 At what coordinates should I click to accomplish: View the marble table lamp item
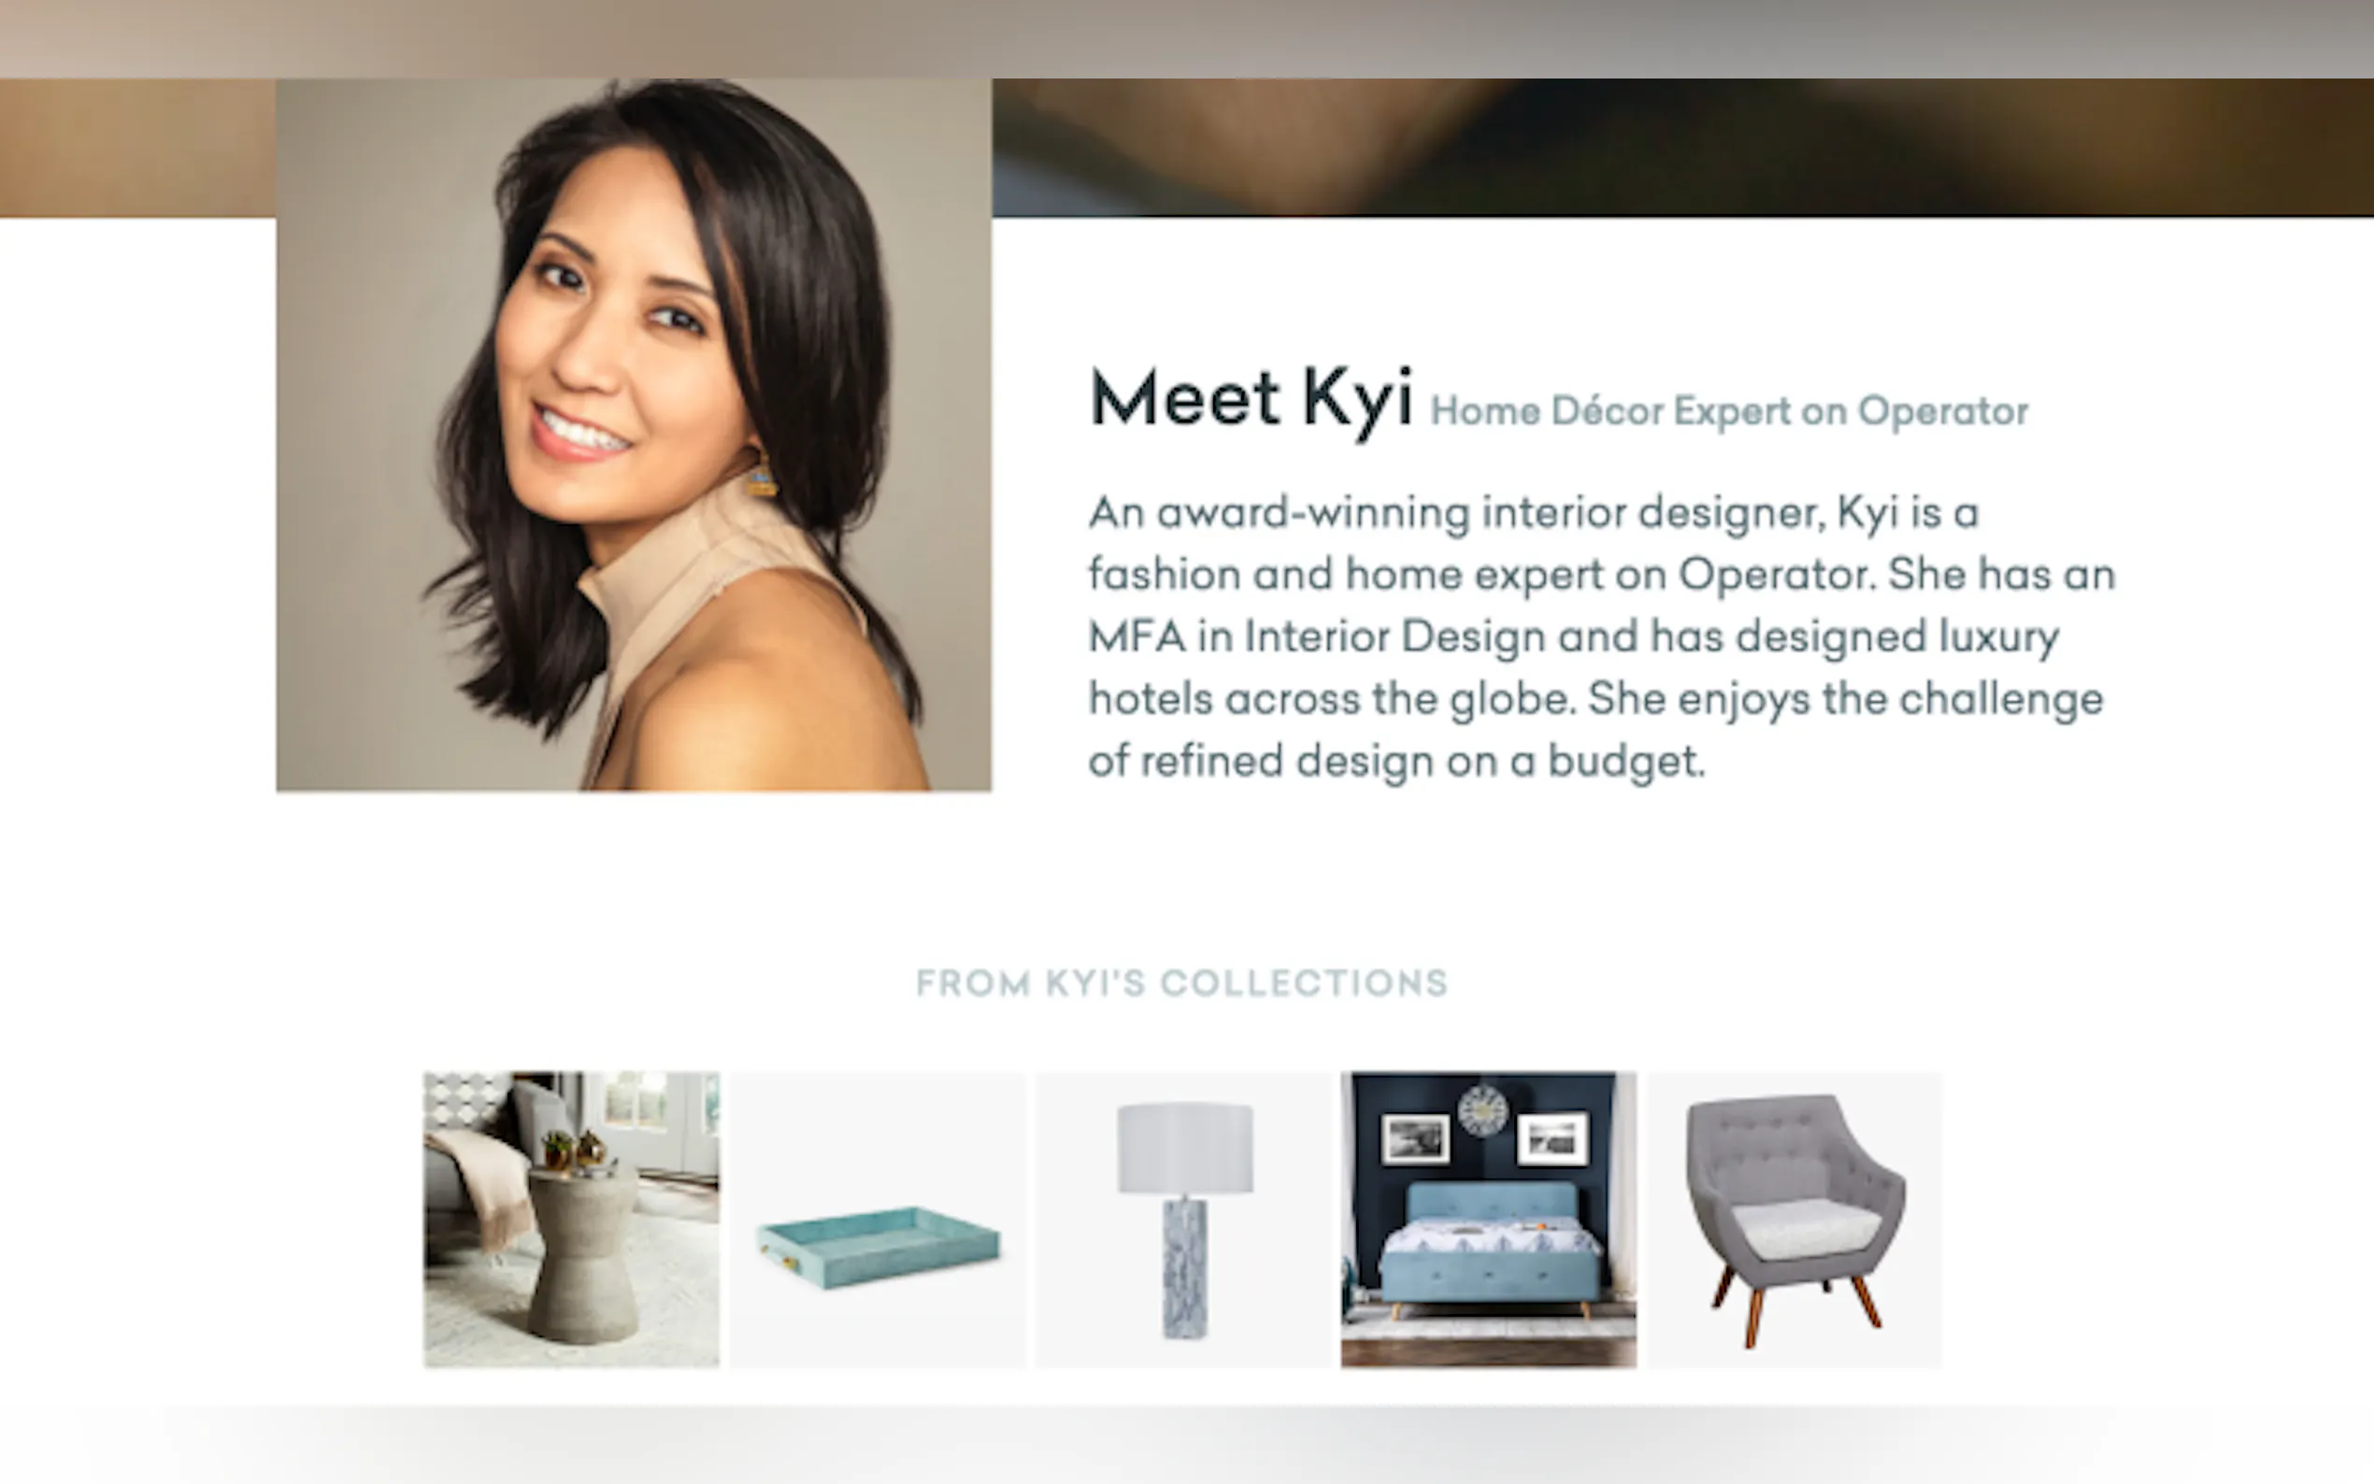click(x=1183, y=1219)
